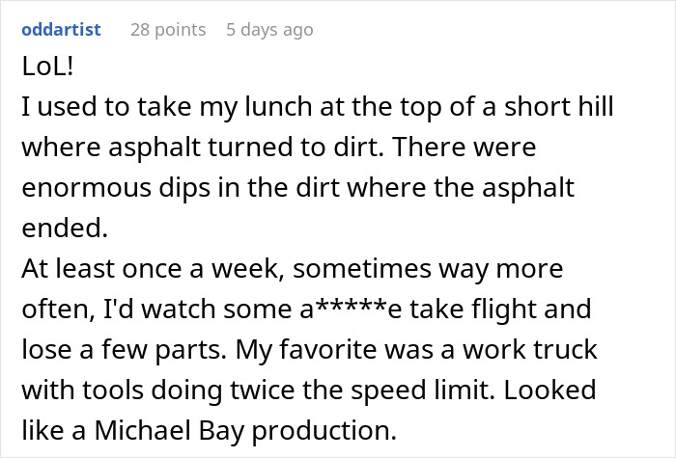
Task: Click the phrase work truck
Action: (530, 349)
